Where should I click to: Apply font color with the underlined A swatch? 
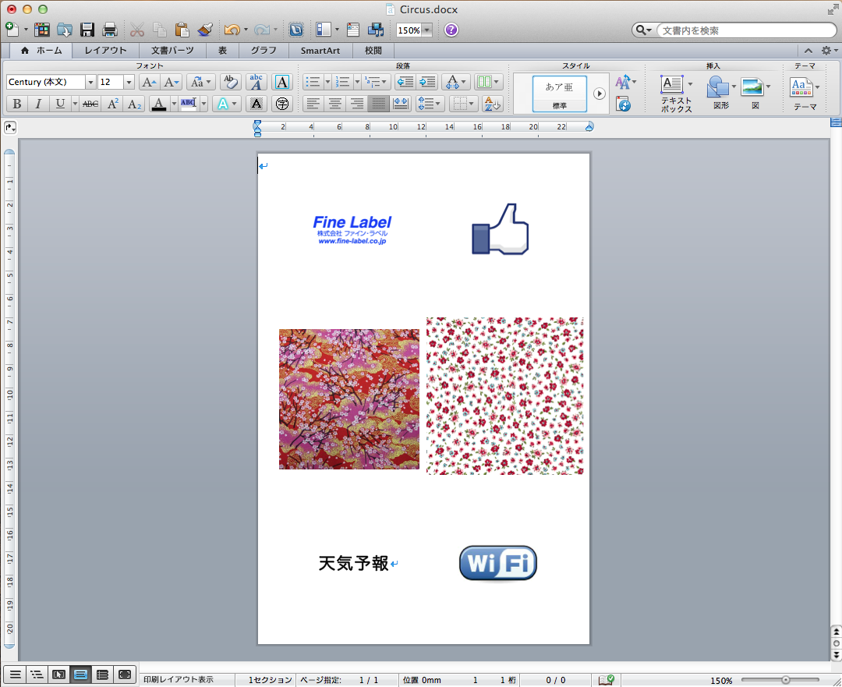click(159, 104)
